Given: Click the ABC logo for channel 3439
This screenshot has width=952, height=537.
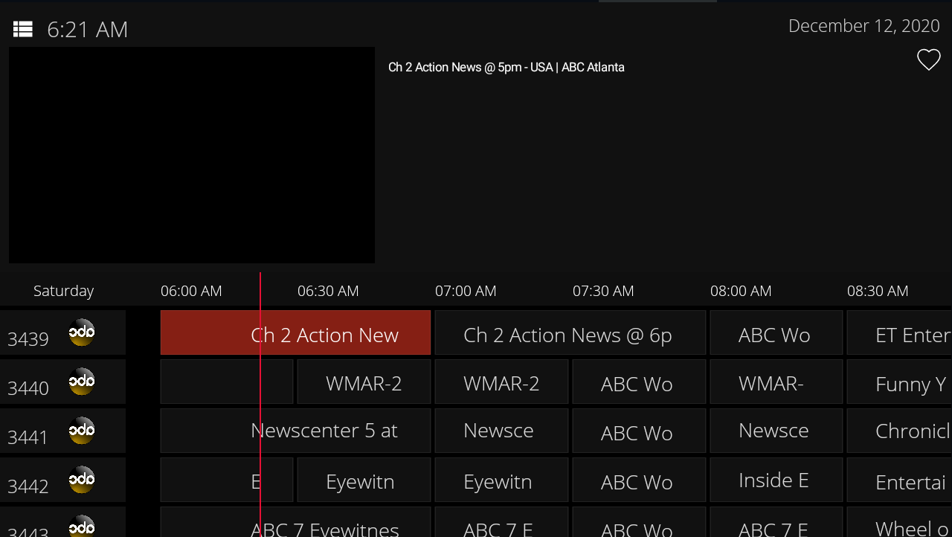Looking at the screenshot, I should (82, 332).
